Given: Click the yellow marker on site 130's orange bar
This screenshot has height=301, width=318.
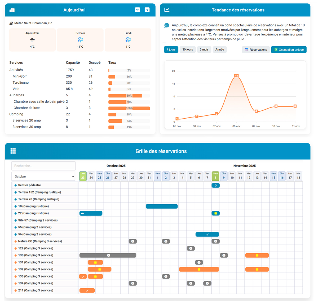Looking at the screenshot, I should tap(257, 255).
